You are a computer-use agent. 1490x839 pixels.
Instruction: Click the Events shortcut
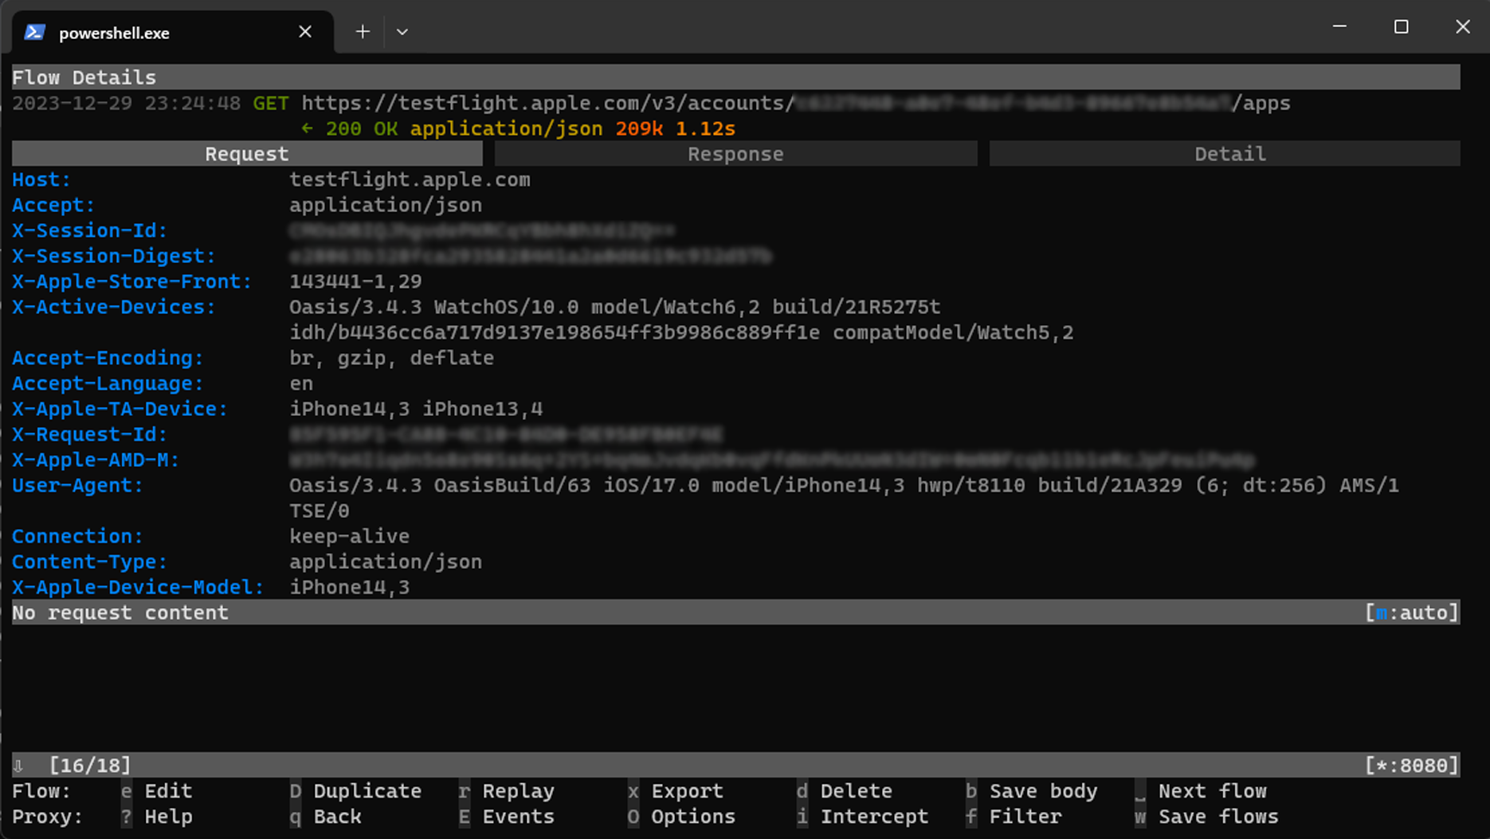tap(506, 817)
